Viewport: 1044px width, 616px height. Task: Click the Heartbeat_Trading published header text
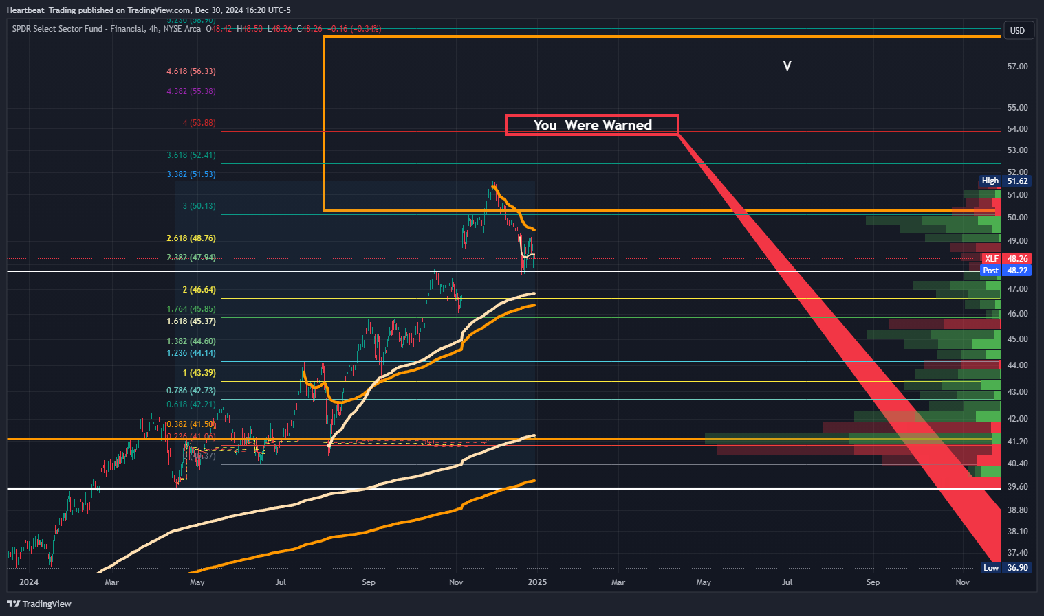tap(149, 10)
